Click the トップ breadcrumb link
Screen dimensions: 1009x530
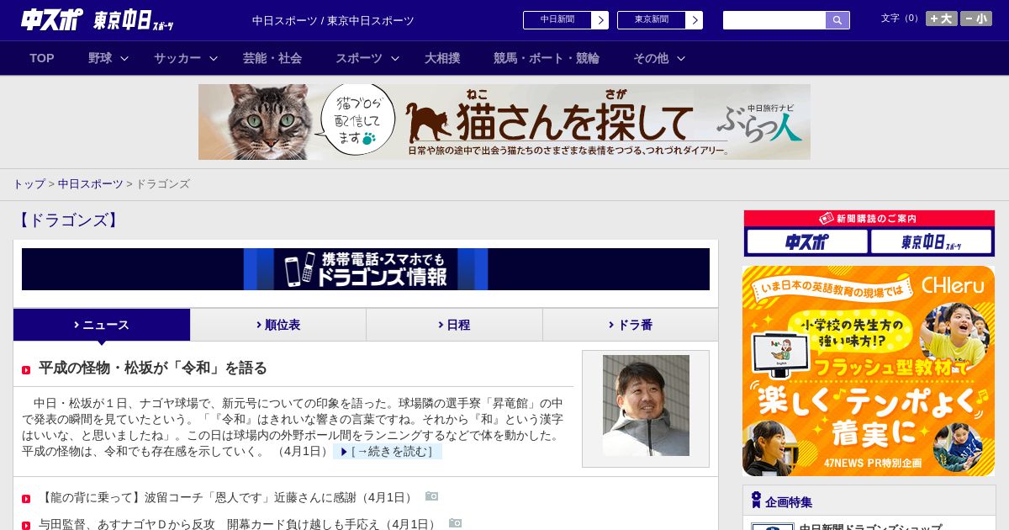[29, 183]
